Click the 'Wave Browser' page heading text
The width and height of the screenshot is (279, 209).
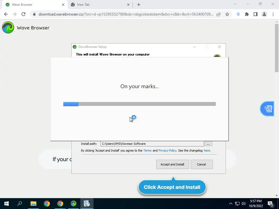pyautogui.click(x=33, y=28)
